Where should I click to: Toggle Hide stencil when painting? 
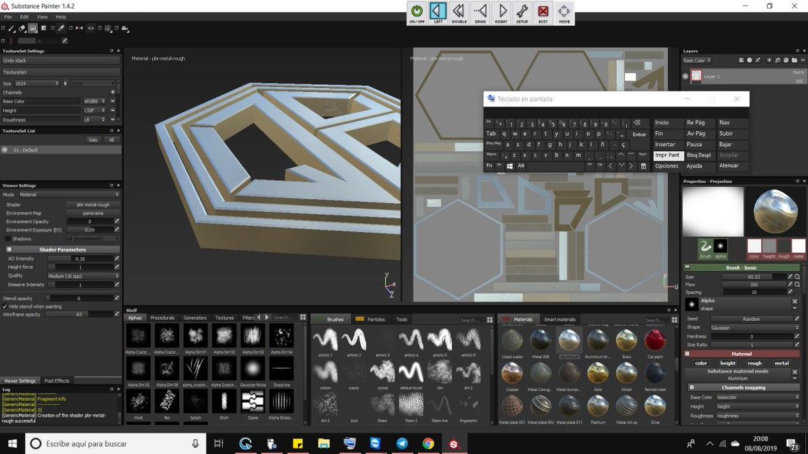(6, 306)
